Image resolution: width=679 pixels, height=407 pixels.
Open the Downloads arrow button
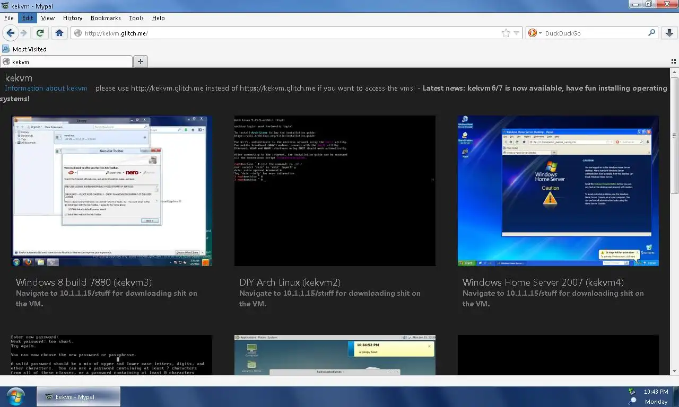tap(669, 33)
